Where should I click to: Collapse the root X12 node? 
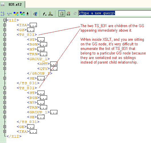tap(5, 20)
